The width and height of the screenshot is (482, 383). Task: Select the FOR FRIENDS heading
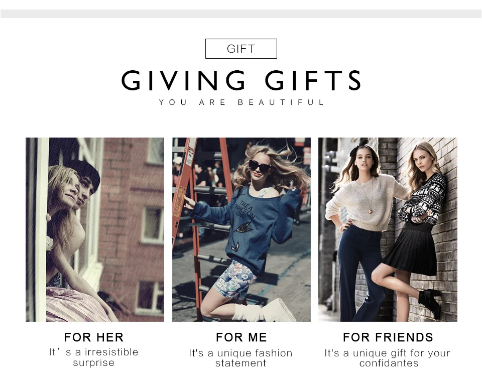(x=388, y=337)
